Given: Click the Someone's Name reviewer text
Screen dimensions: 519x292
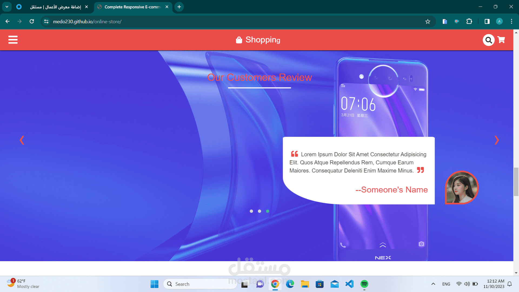Looking at the screenshot, I should [391, 190].
